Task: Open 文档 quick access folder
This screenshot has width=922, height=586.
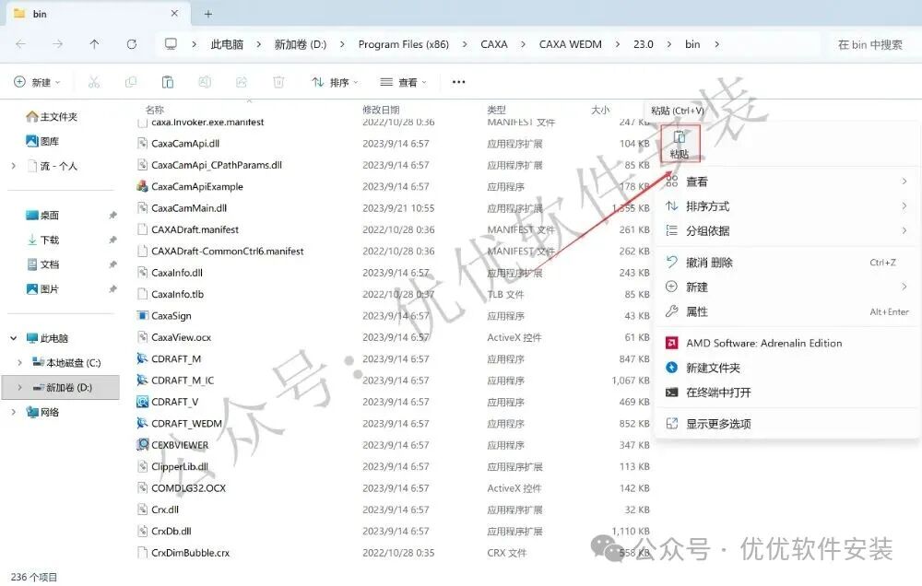Action: (42, 265)
